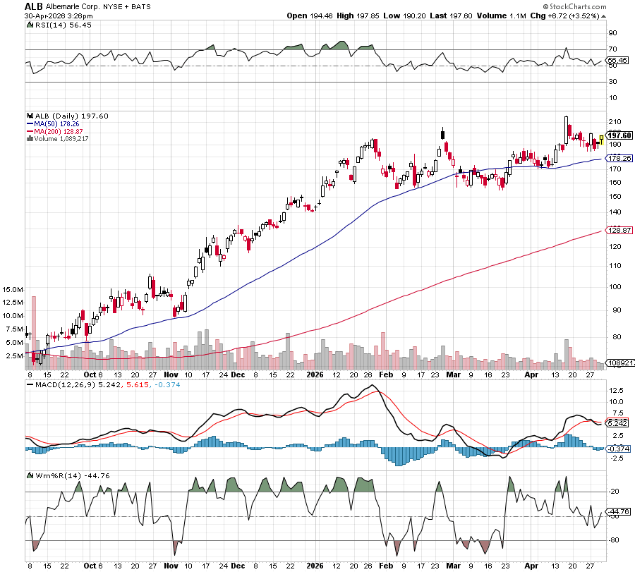The width and height of the screenshot is (635, 572).
Task: Select the 2026 label on the date axis
Action: [x=314, y=374]
